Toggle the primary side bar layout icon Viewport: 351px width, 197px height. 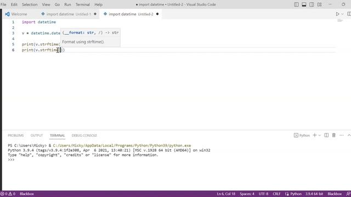[296, 4]
